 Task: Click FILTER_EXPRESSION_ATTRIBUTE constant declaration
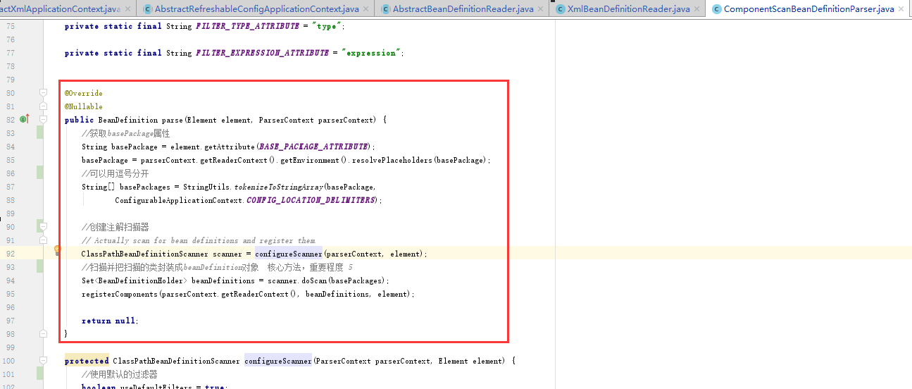[x=263, y=53]
